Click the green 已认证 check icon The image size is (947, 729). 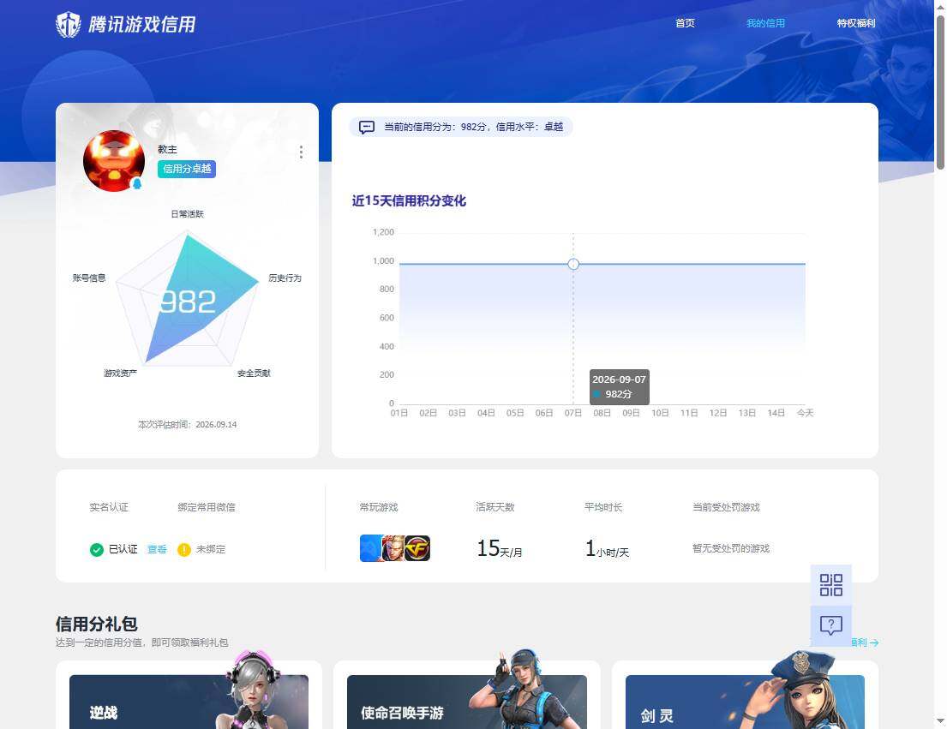pos(97,550)
